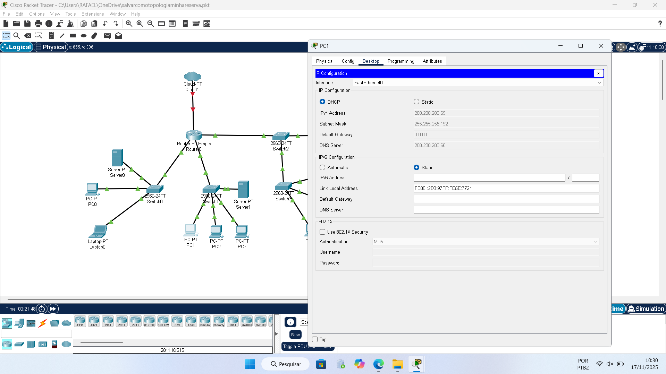Image resolution: width=666 pixels, height=374 pixels.
Task: Click the Zoom In magnifier icon
Action: 129,24
